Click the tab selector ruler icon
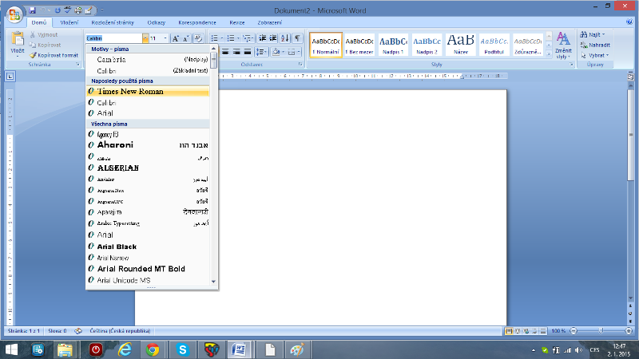 (10, 76)
